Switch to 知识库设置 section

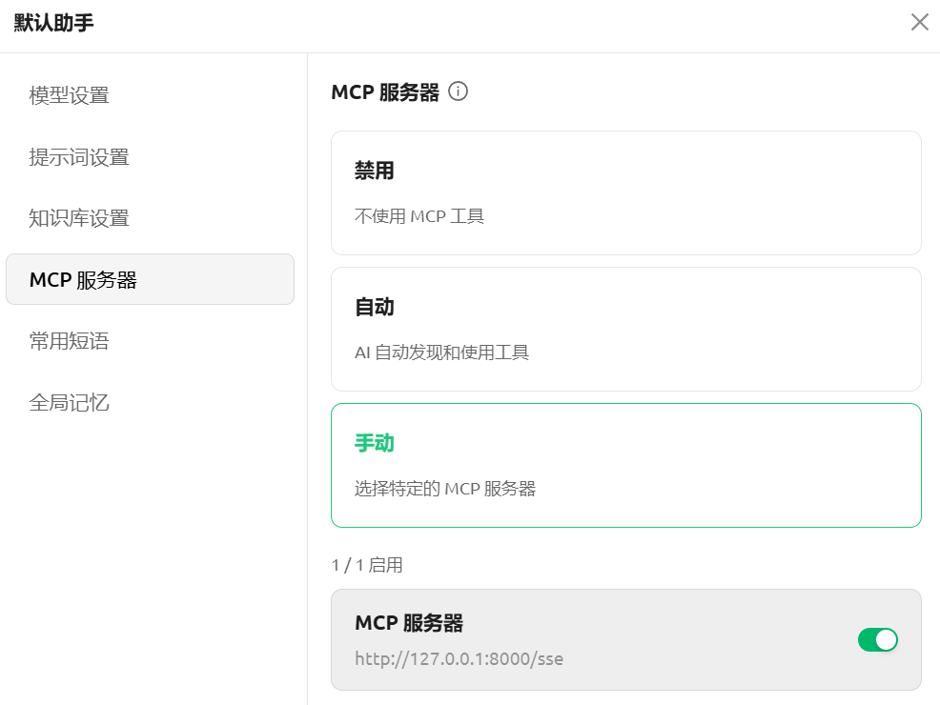(79, 218)
